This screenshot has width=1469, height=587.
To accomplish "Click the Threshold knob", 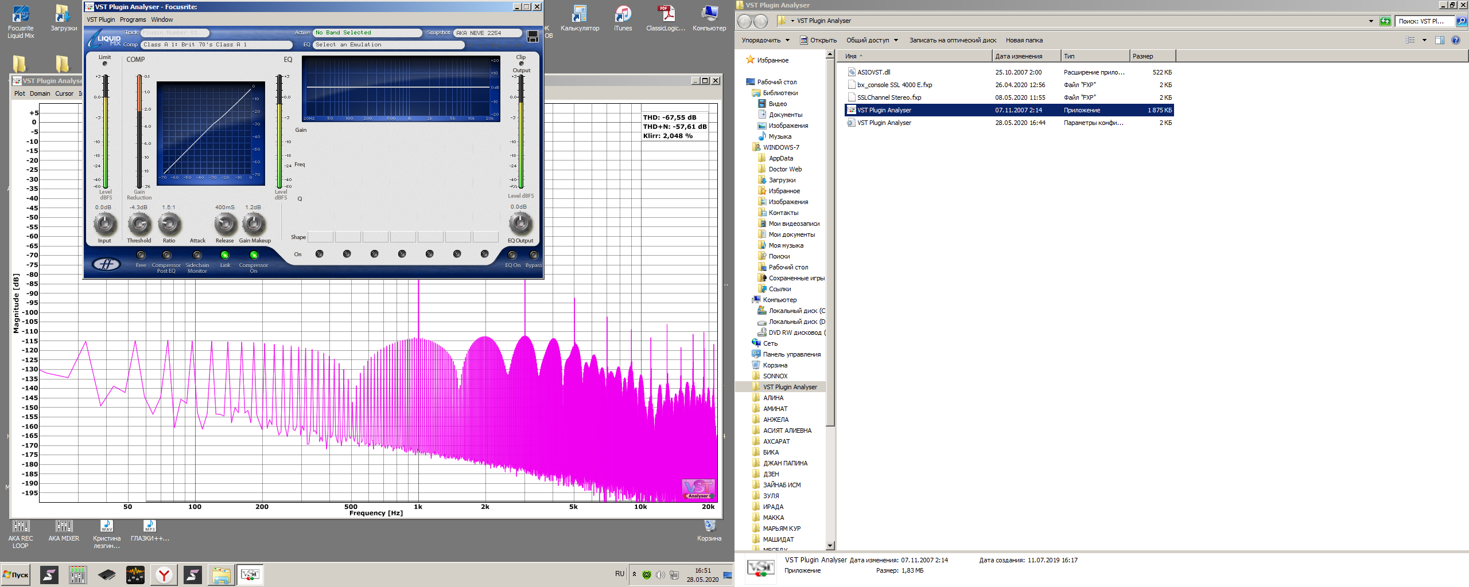I will 139,224.
